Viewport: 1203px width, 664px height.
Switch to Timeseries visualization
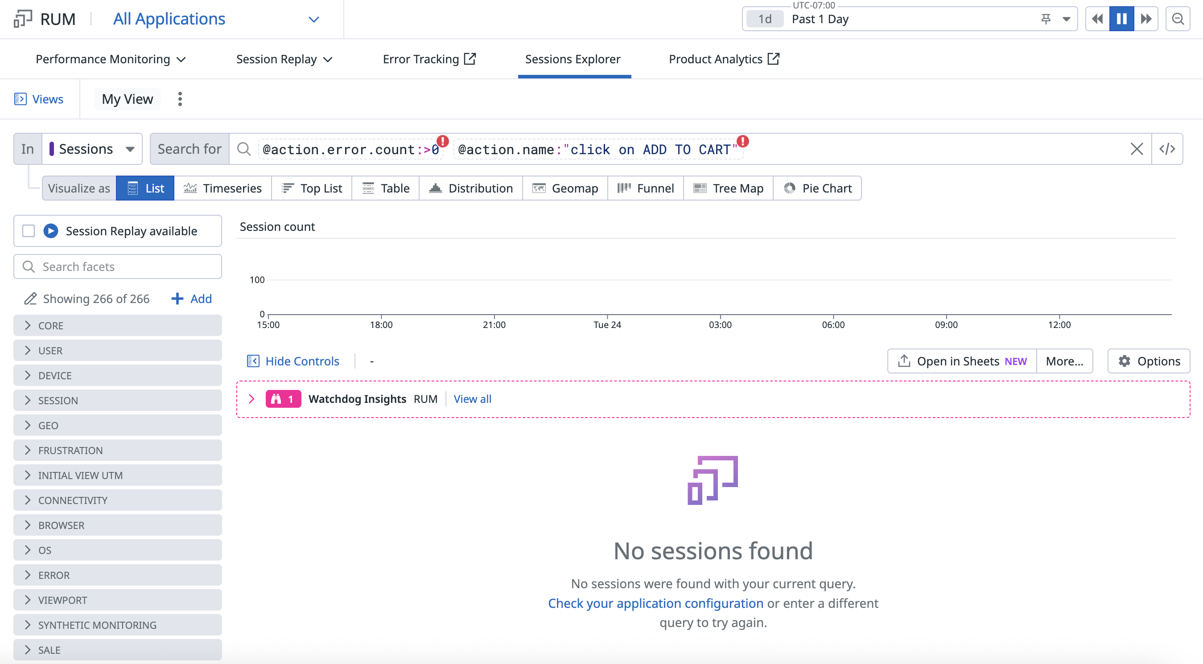[222, 188]
